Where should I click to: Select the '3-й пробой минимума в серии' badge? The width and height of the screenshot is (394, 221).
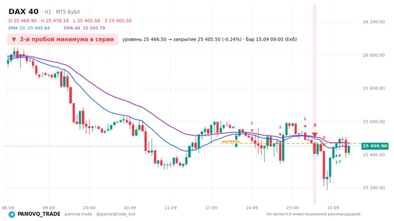click(x=63, y=39)
